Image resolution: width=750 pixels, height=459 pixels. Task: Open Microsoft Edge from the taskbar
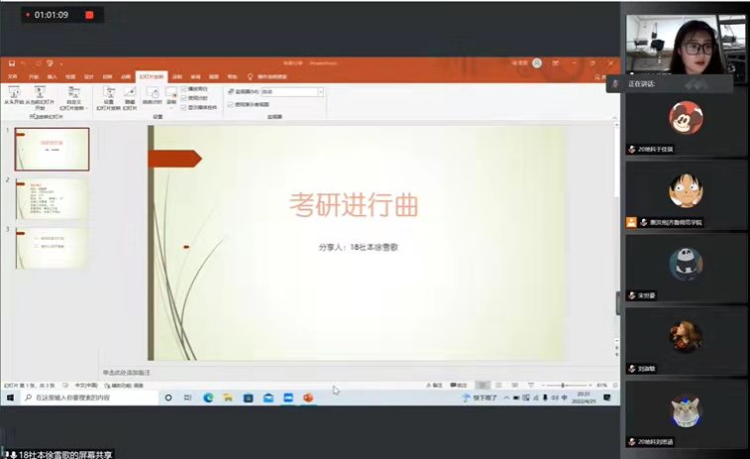[x=208, y=398]
